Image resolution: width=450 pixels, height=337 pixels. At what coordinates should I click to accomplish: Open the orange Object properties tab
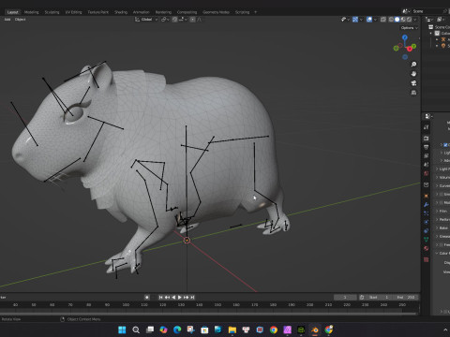click(427, 196)
